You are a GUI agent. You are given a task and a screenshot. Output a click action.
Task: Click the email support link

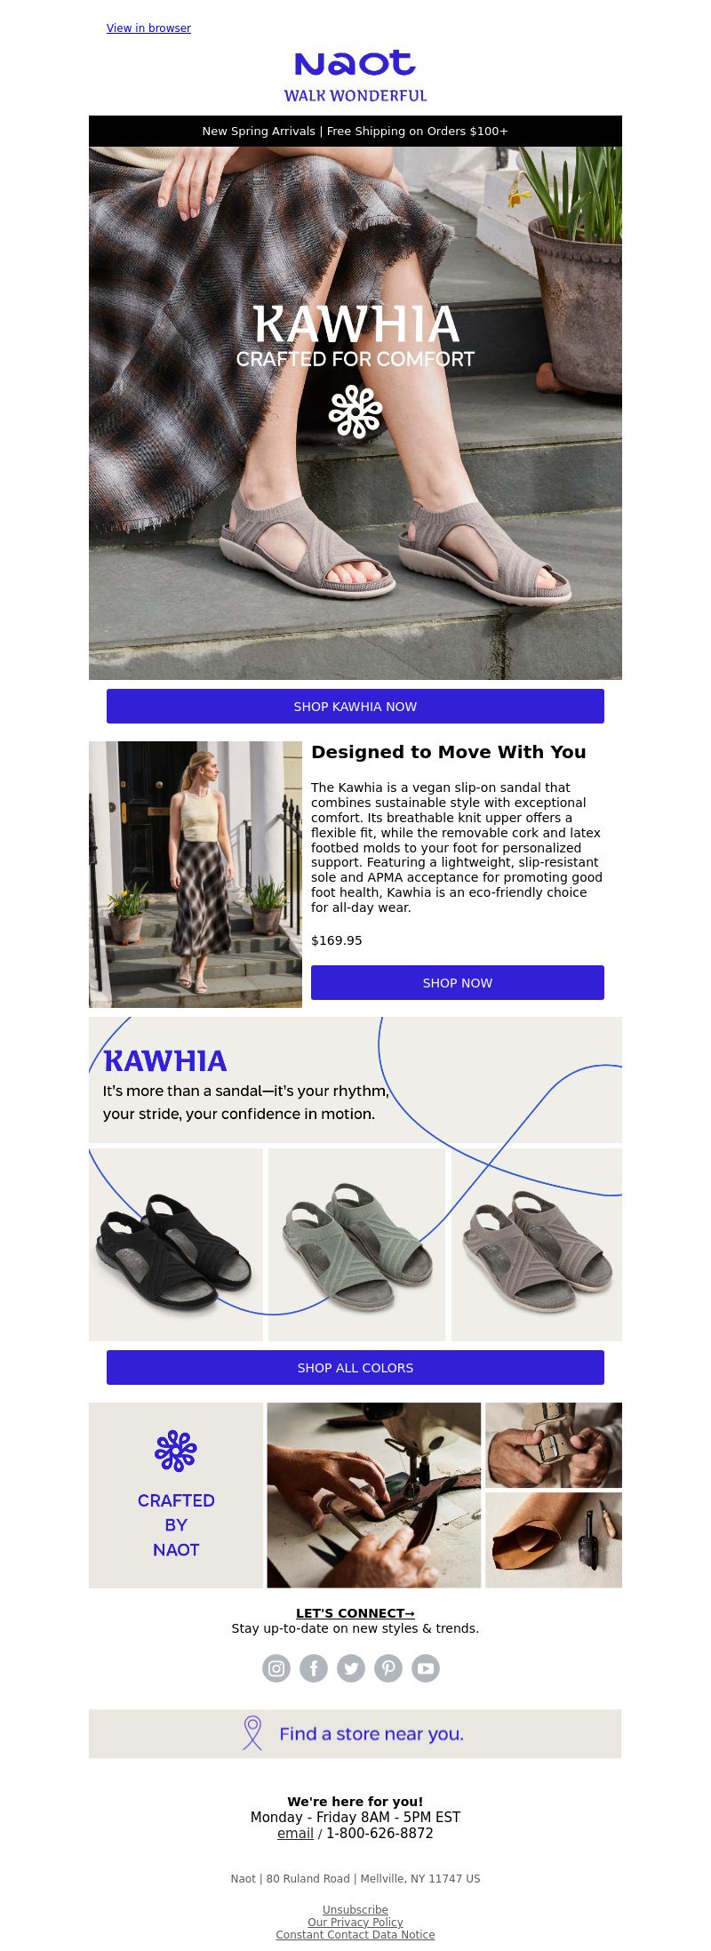point(295,1833)
